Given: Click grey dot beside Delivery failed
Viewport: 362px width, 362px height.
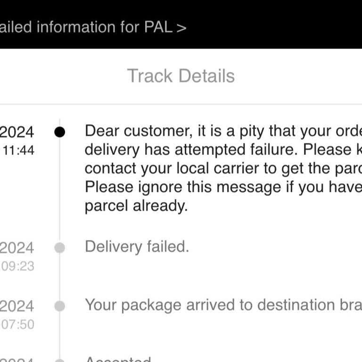Looking at the screenshot, I should tap(59, 247).
